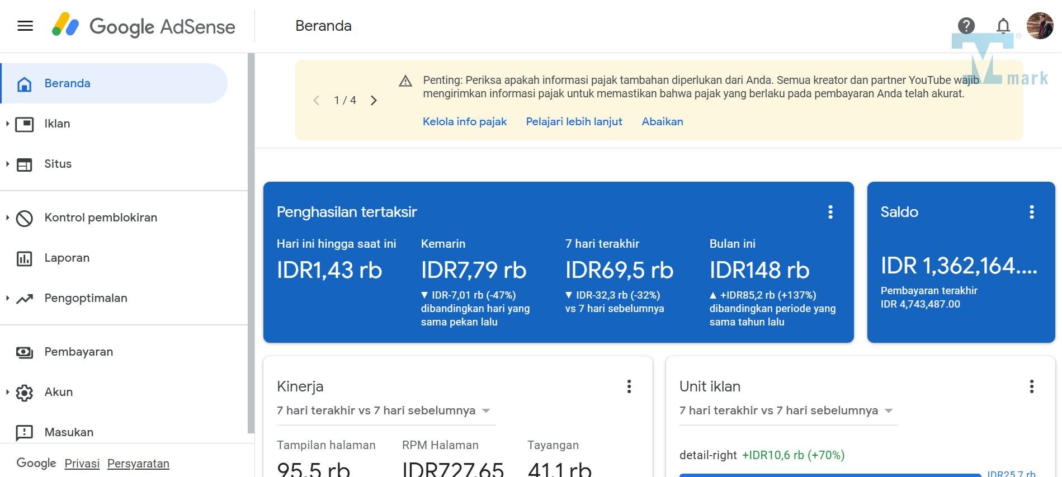Click the sidebar vertical scrollbar
1062x477 pixels.
pos(251,243)
